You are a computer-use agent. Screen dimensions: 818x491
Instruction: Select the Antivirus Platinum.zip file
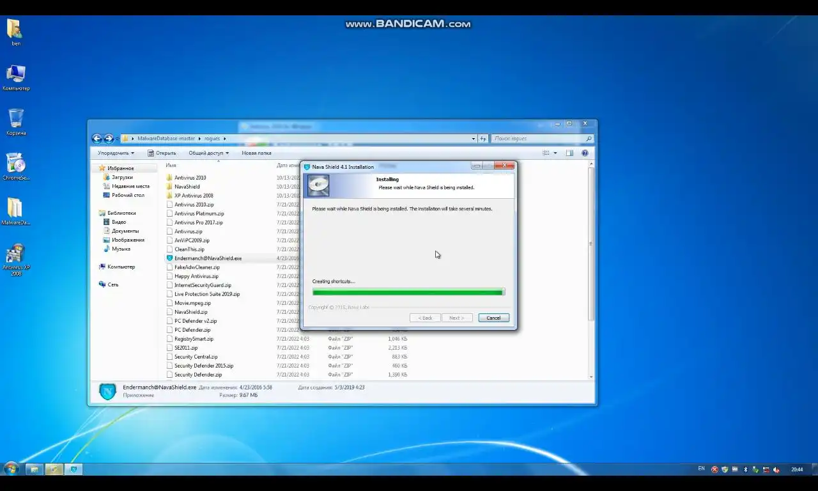pyautogui.click(x=199, y=214)
